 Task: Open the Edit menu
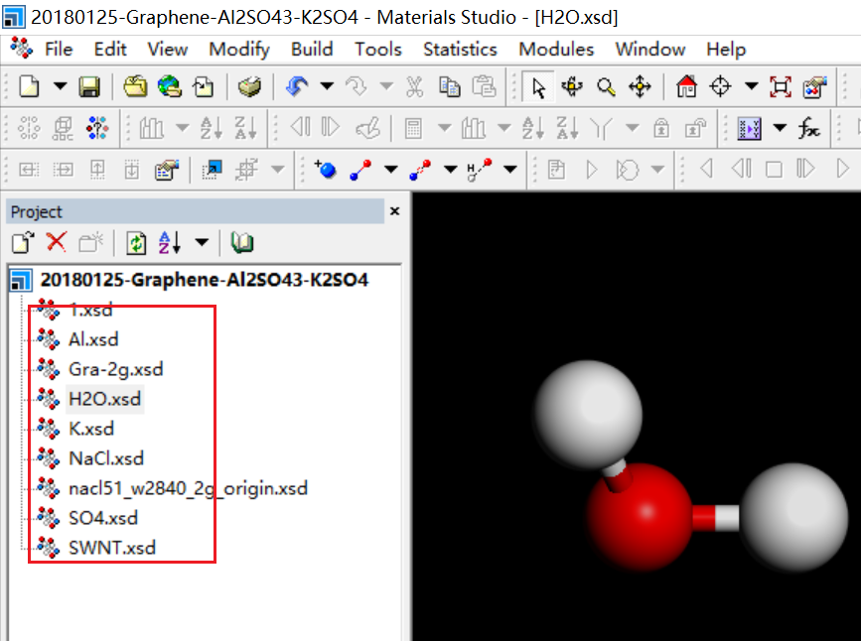click(x=110, y=50)
